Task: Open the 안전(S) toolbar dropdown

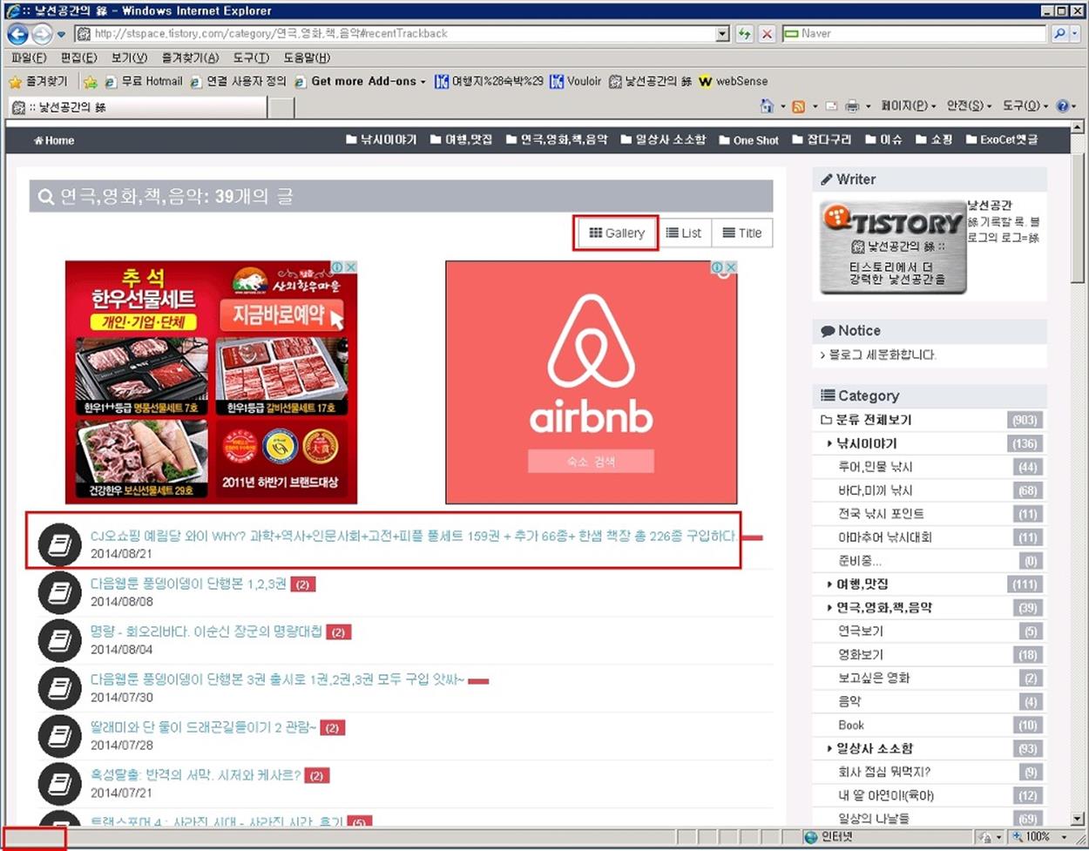Action: tap(969, 106)
